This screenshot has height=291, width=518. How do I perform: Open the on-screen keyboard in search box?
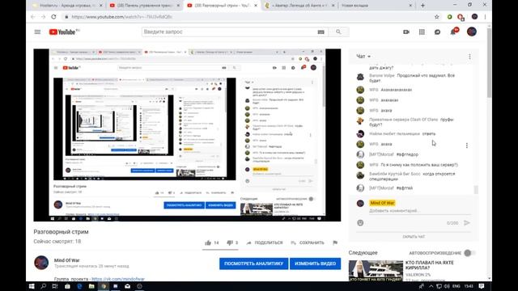[x=321, y=32]
